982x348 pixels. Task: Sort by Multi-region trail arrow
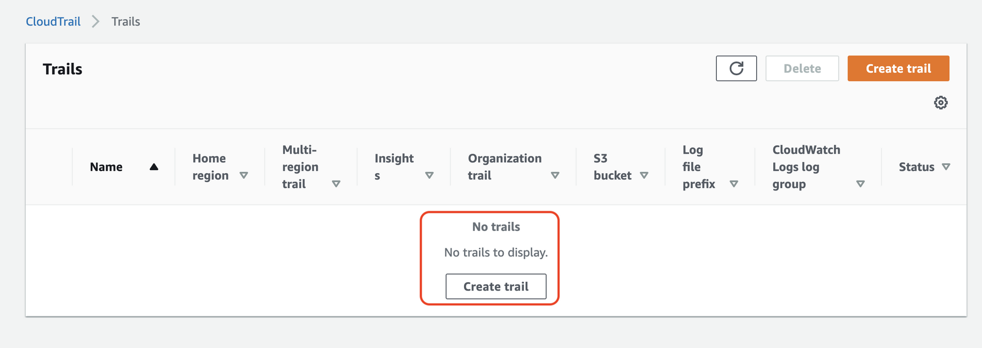point(336,184)
